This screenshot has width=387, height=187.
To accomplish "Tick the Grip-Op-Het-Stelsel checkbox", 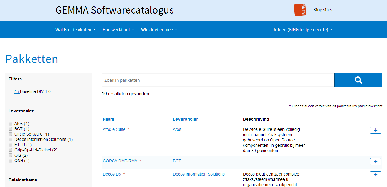I will coord(10,150).
